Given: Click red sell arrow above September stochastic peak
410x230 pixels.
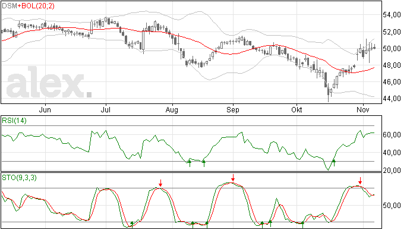Looking at the screenshot, I should click(233, 178).
